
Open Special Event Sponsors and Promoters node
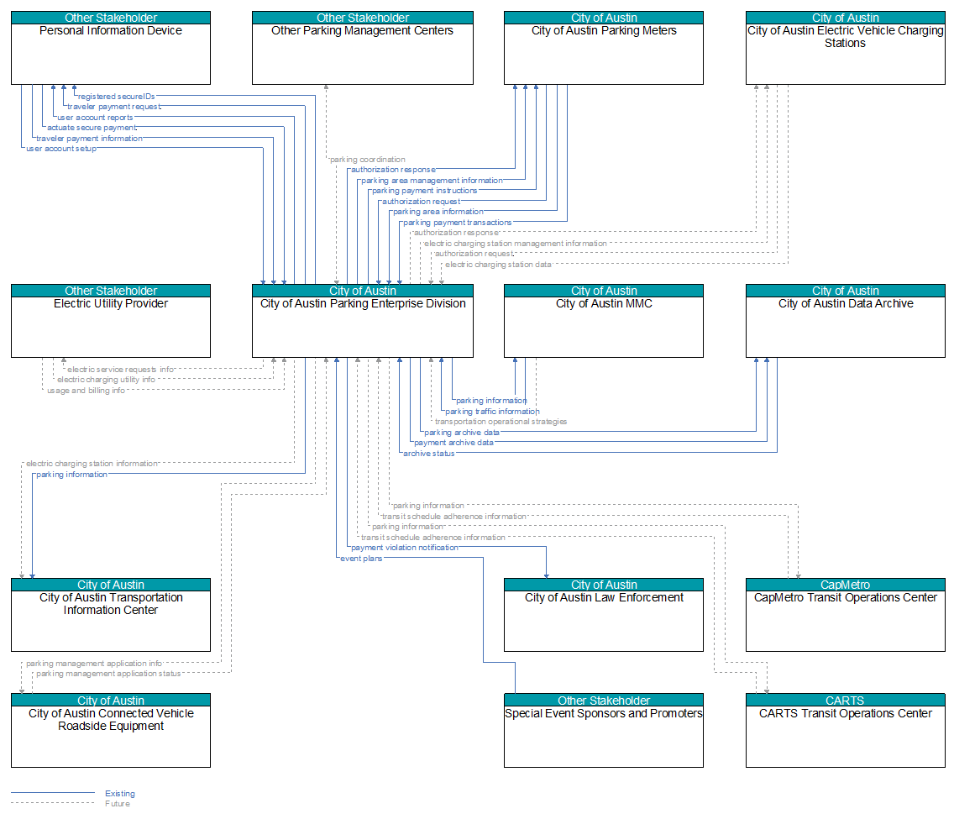(x=604, y=730)
